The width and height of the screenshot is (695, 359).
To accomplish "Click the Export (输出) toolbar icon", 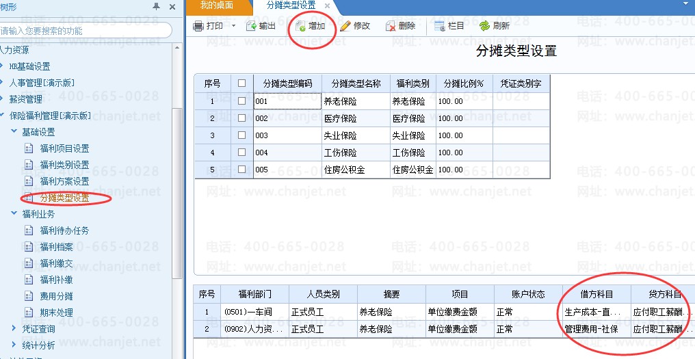I will click(x=251, y=26).
